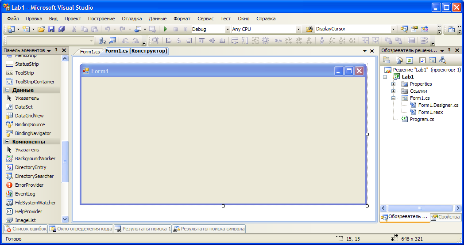
Task: Collapse the Данные toolbox group
Action: (8, 90)
